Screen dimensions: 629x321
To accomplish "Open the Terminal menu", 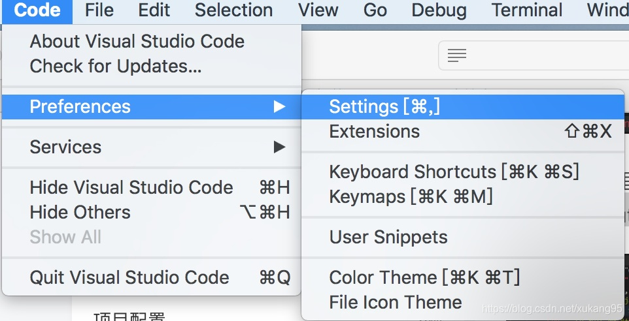I will (x=527, y=11).
